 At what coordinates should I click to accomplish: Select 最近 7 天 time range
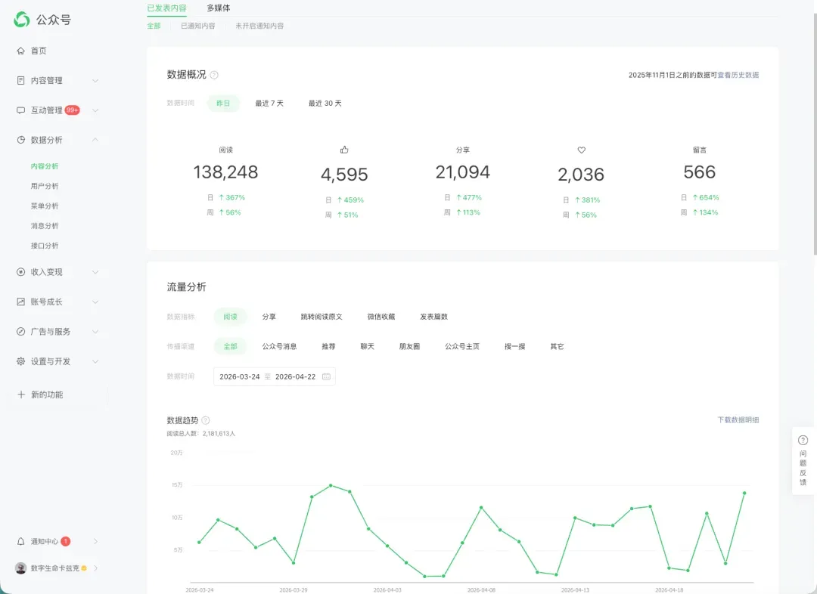click(x=269, y=103)
